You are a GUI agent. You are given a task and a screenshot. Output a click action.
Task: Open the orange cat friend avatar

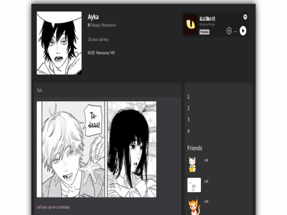[x=194, y=207]
